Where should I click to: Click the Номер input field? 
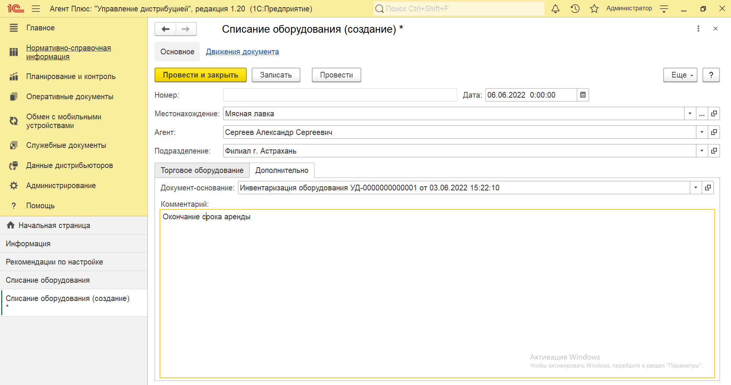pyautogui.click(x=340, y=95)
